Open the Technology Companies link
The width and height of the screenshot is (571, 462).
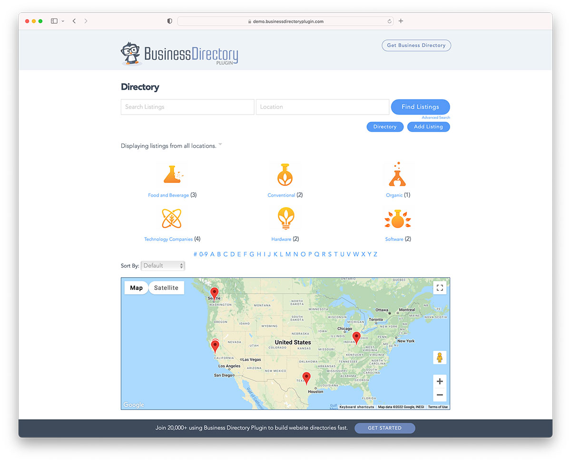tap(168, 239)
